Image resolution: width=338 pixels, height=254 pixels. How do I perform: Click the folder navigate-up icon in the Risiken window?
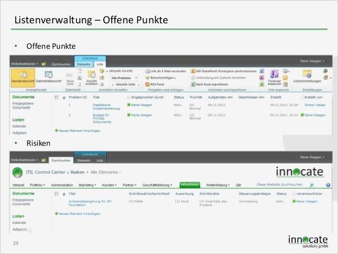(44, 160)
